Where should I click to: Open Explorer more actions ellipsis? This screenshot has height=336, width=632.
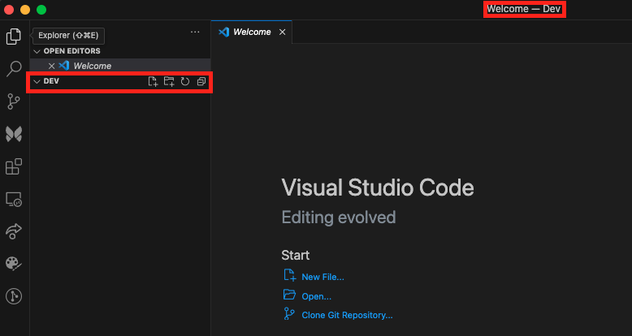point(195,32)
